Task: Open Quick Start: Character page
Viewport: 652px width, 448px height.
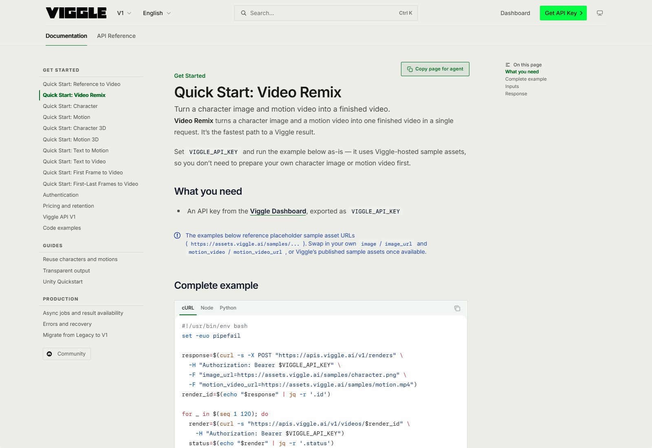Action: coord(70,106)
